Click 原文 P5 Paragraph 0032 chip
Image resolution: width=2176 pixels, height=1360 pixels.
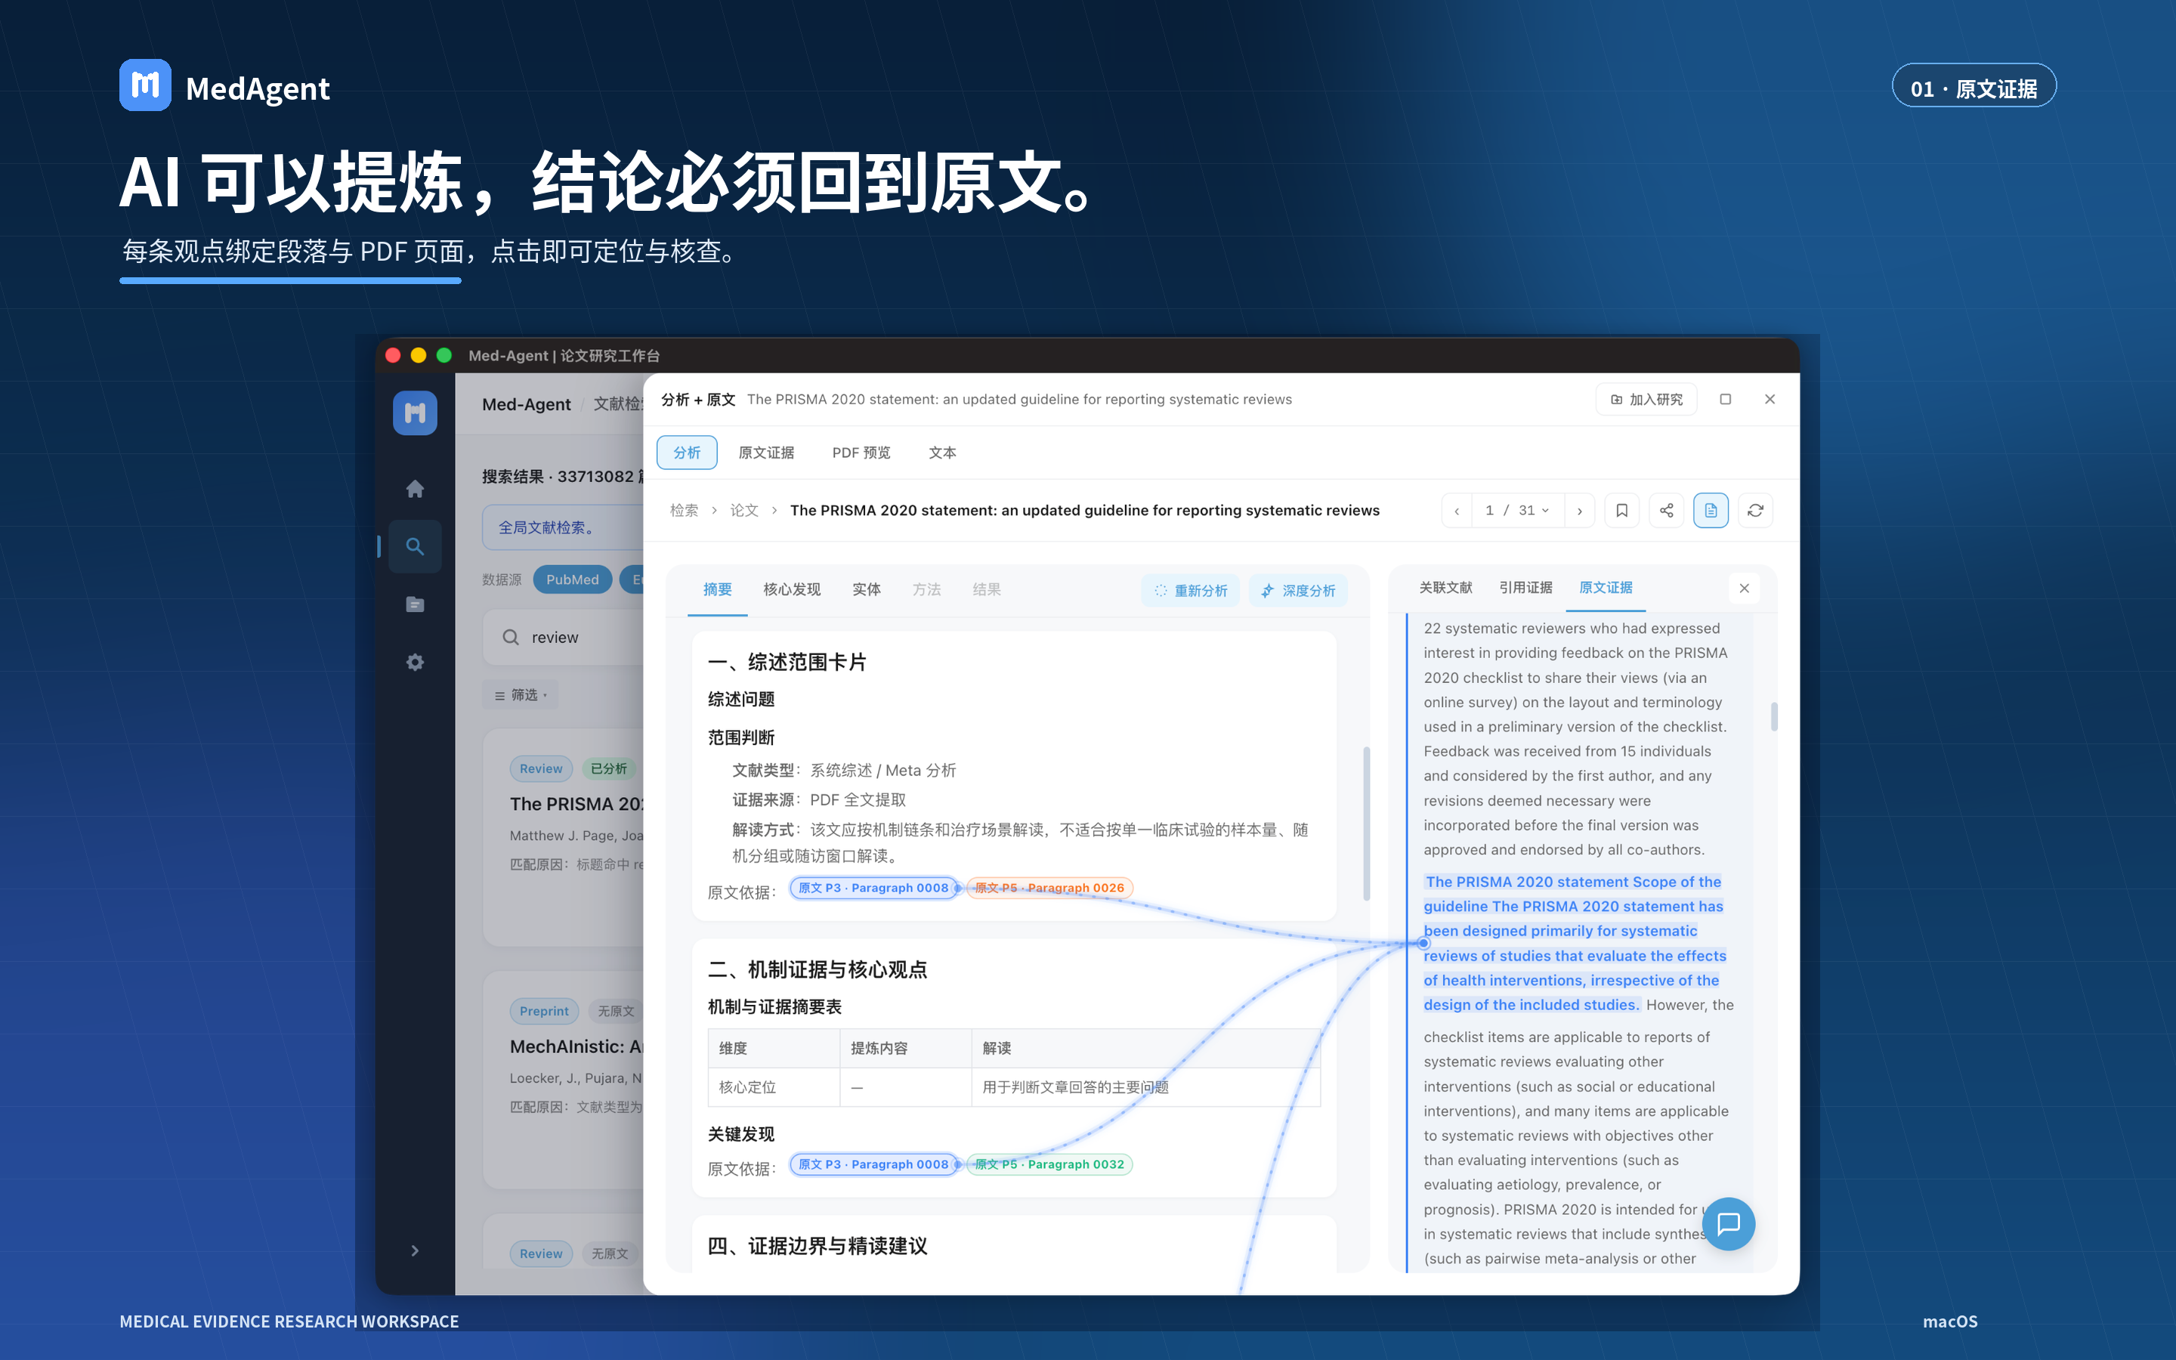[1049, 1164]
